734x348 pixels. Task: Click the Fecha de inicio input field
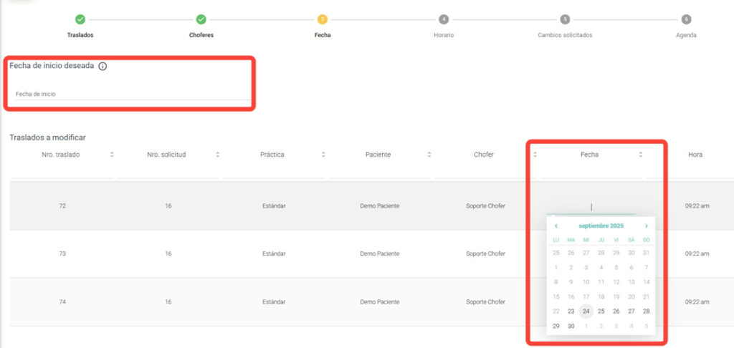129,94
